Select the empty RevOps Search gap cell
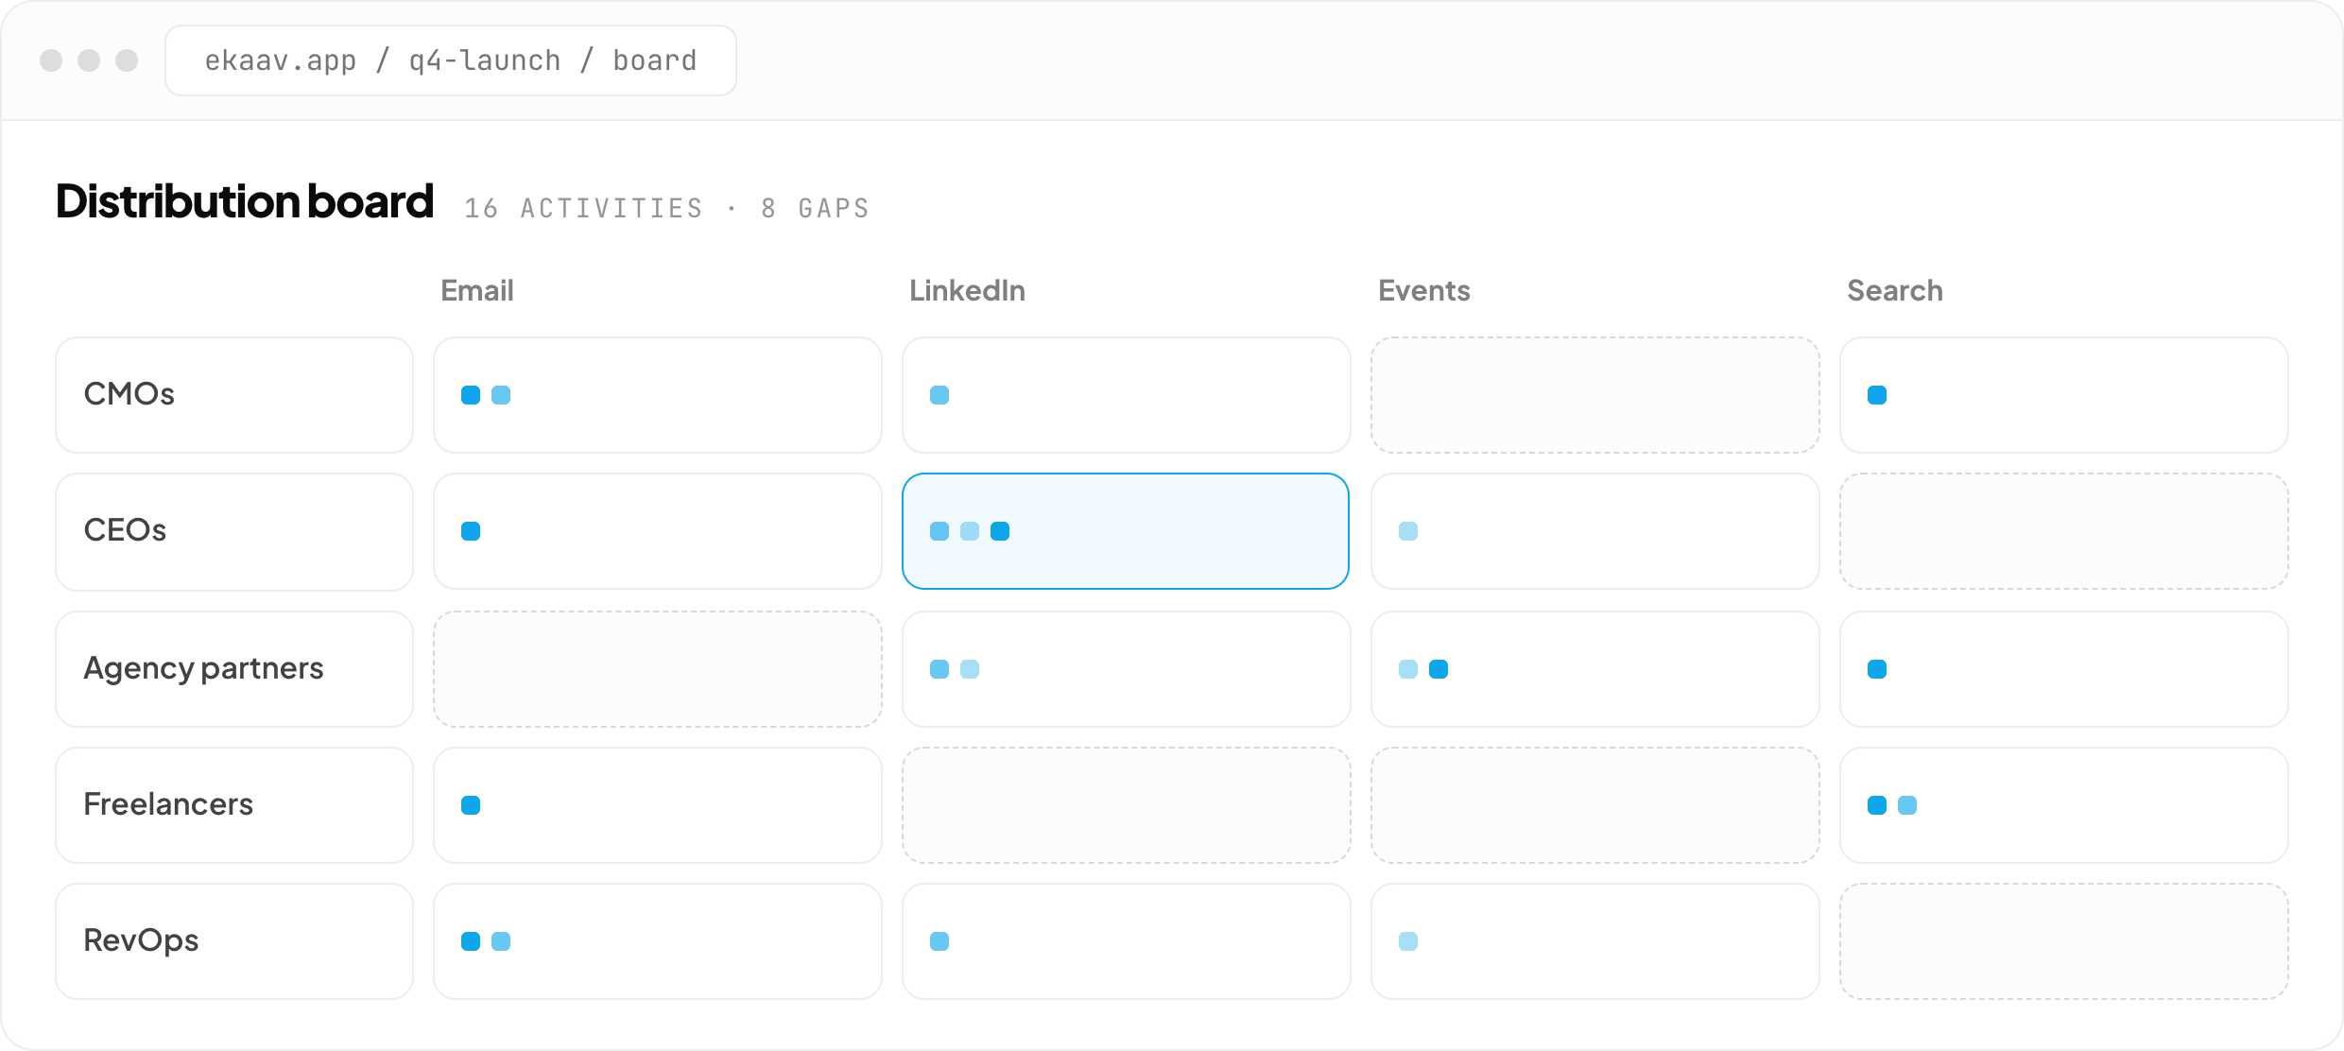This screenshot has width=2344, height=1051. pos(2064,941)
